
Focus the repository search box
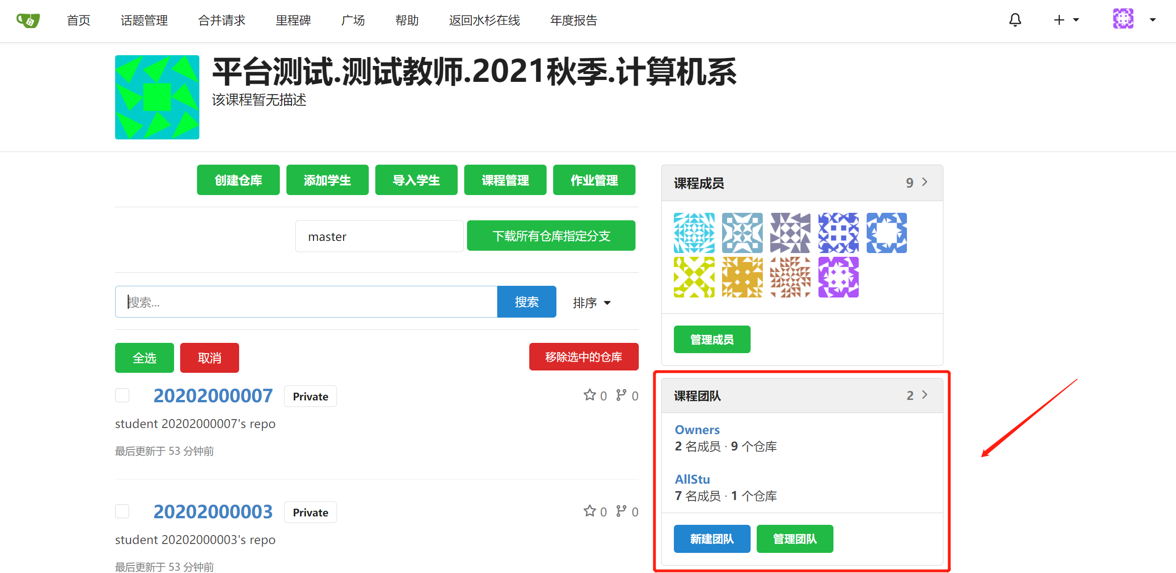(x=306, y=302)
